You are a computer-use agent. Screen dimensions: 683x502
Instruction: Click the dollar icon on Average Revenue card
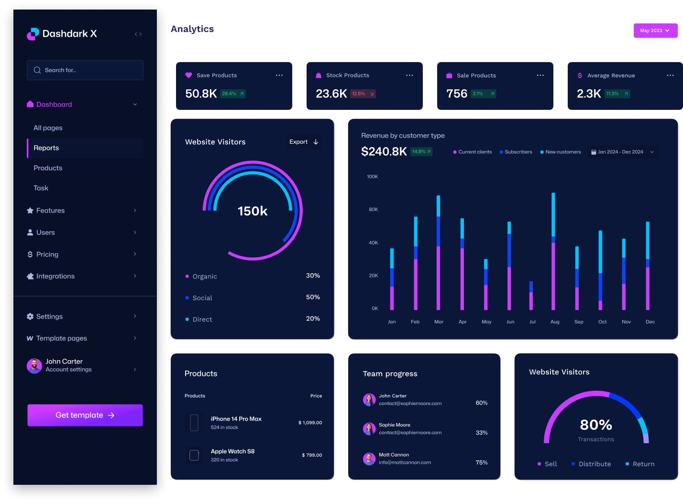pos(579,75)
